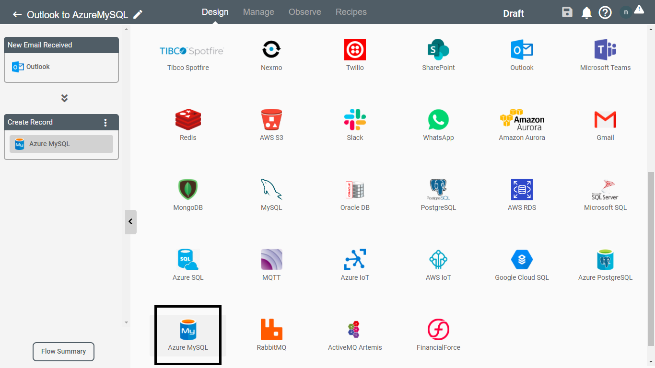Choose the Redis connector
Image resolution: width=655 pixels, height=368 pixels.
[188, 126]
